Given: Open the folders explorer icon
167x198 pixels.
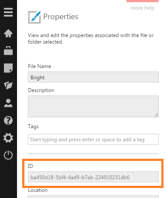Looking at the screenshot, I should point(8,85).
